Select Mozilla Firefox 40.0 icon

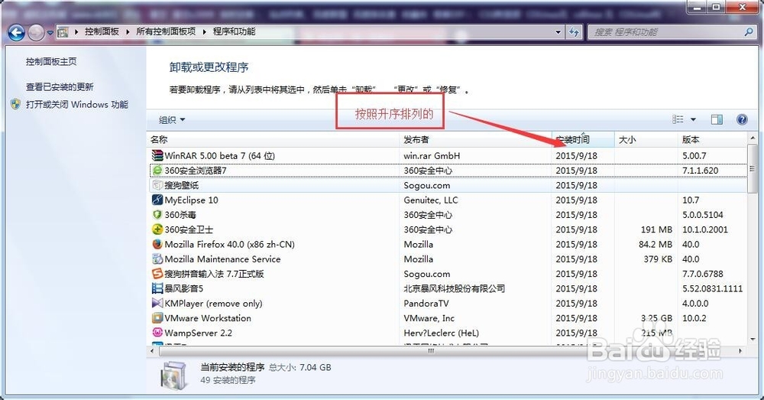[157, 244]
